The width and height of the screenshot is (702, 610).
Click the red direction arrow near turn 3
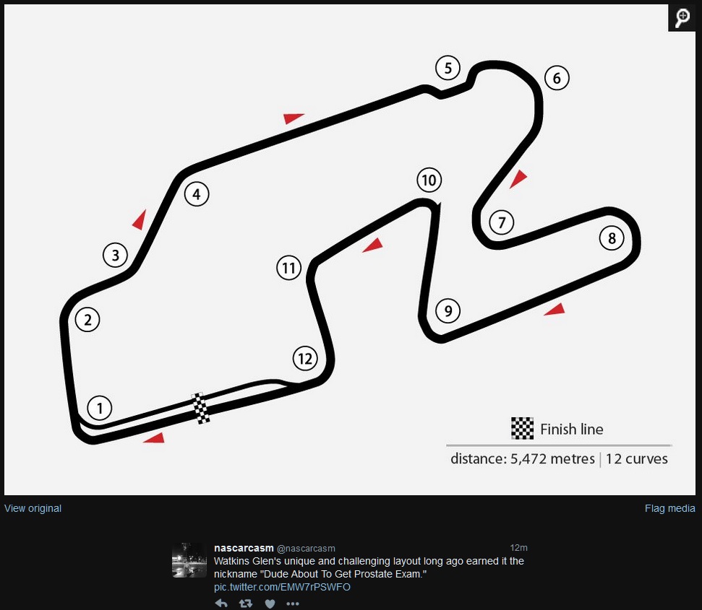(x=140, y=219)
